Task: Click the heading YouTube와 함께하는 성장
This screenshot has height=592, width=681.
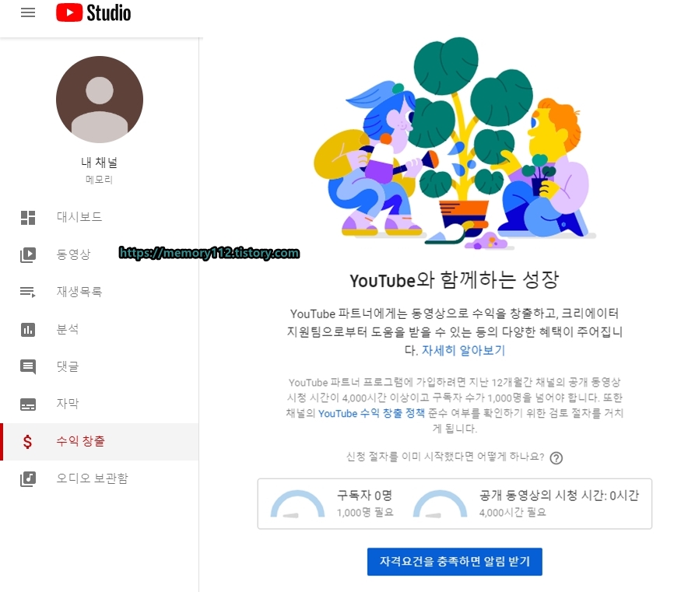Action: click(455, 280)
